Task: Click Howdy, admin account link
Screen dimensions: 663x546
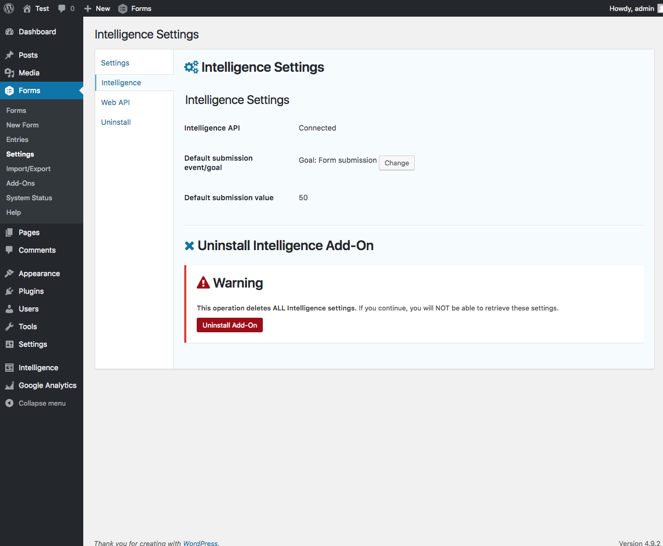Action: pyautogui.click(x=632, y=8)
